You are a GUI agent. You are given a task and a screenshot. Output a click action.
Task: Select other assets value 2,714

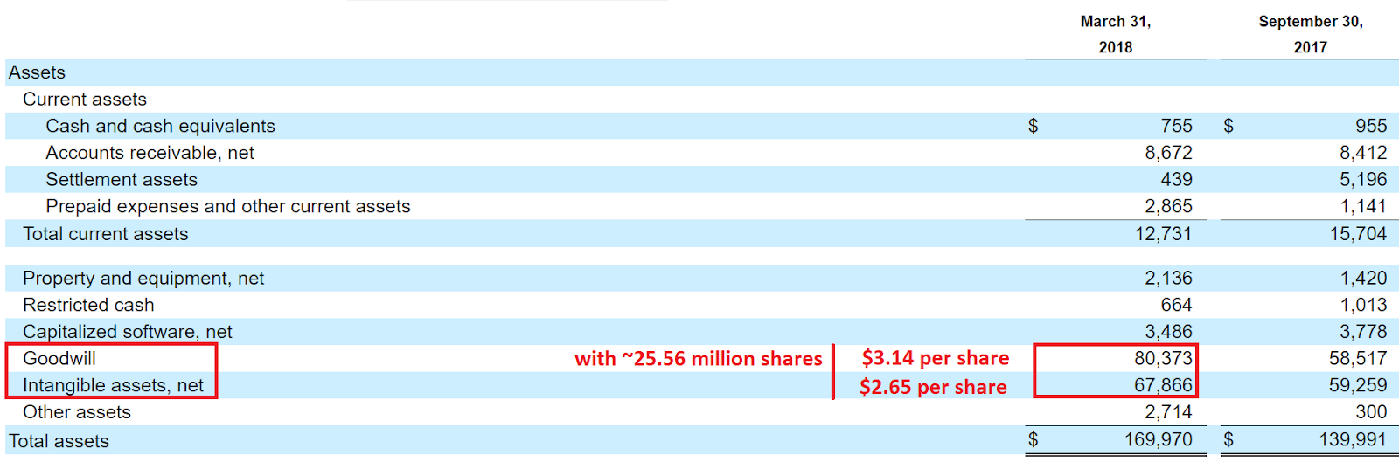1169,412
